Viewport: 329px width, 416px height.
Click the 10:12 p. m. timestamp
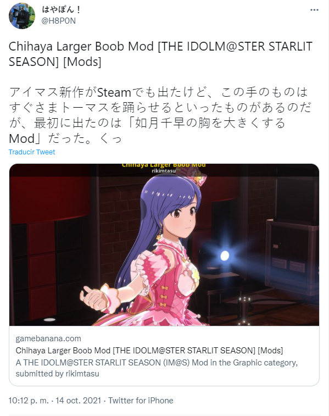(29, 401)
